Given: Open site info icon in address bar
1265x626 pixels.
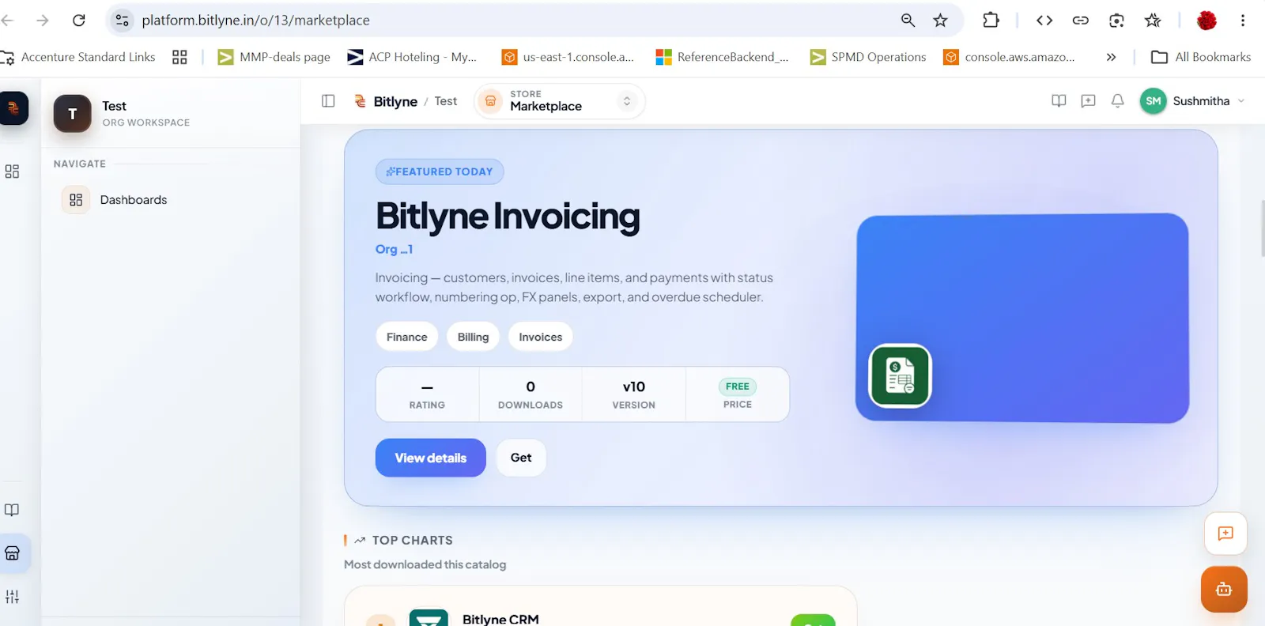Looking at the screenshot, I should click(123, 21).
